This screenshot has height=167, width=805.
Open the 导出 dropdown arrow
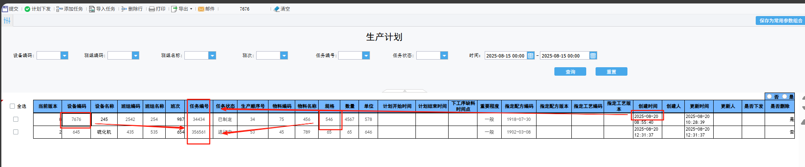click(191, 9)
